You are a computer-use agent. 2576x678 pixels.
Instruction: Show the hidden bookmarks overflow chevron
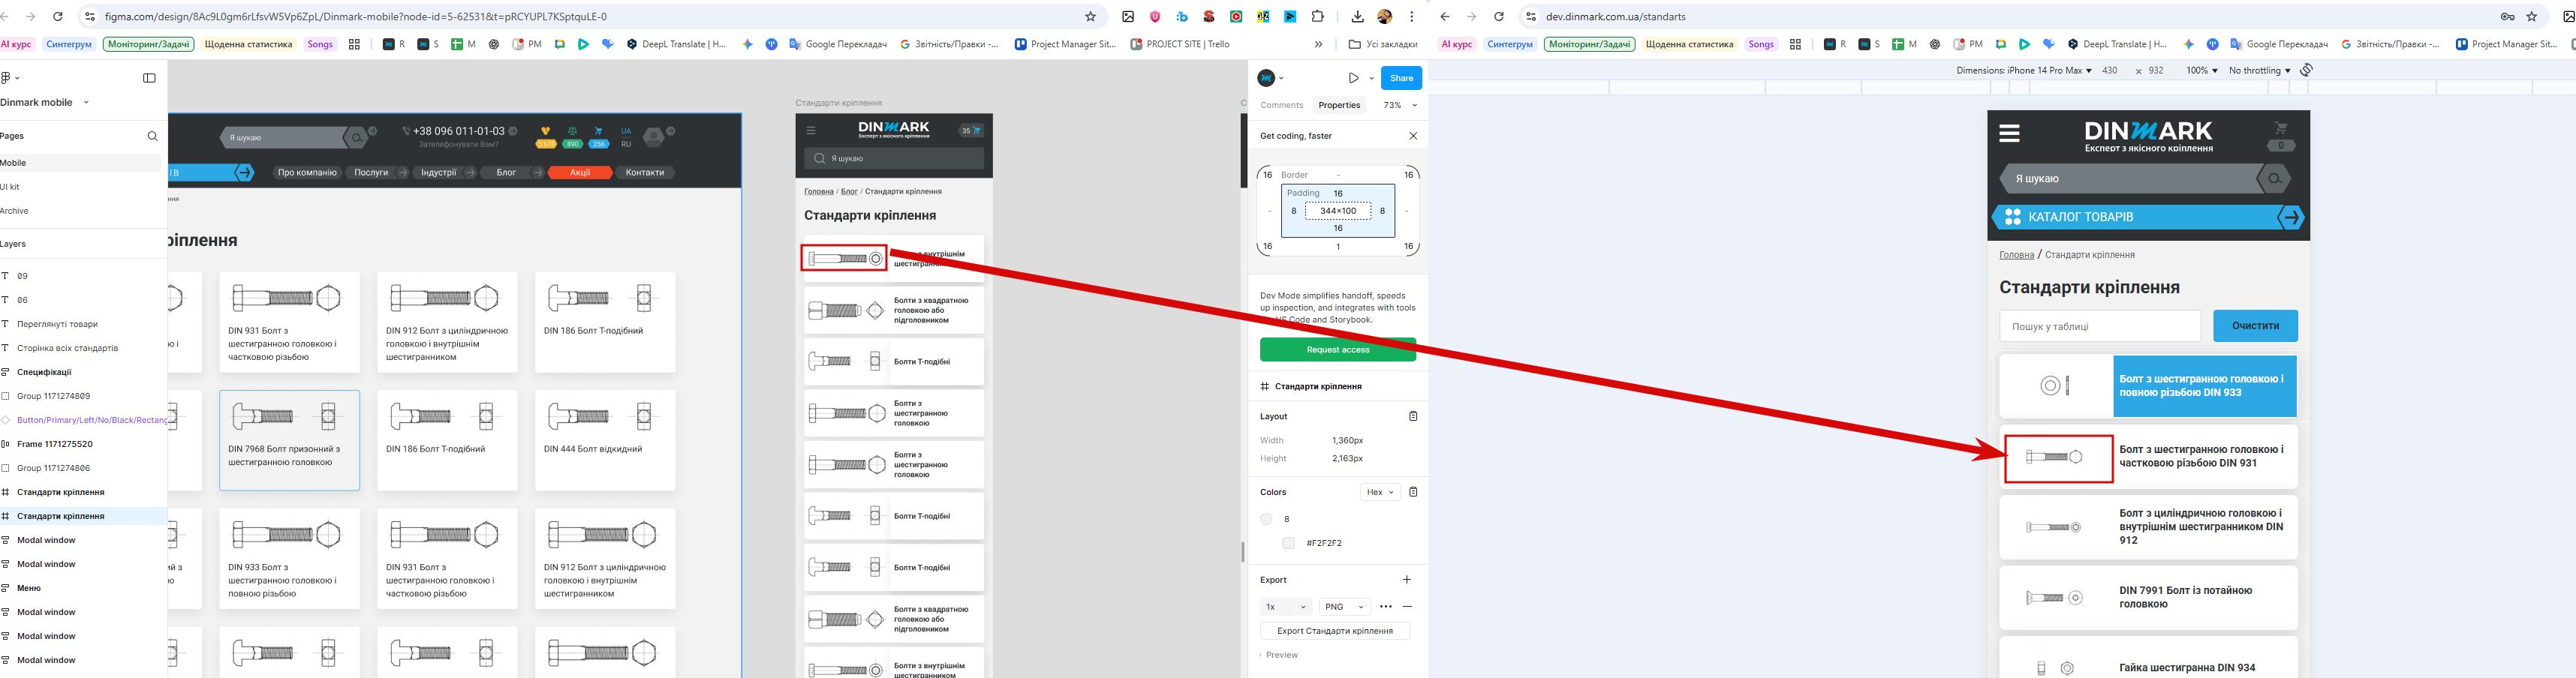click(x=1318, y=44)
